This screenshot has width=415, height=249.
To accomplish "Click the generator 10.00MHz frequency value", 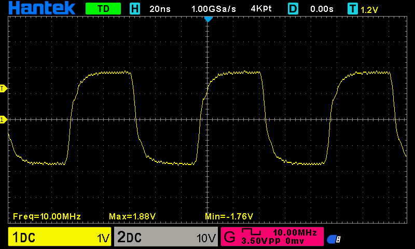I will [295, 232].
